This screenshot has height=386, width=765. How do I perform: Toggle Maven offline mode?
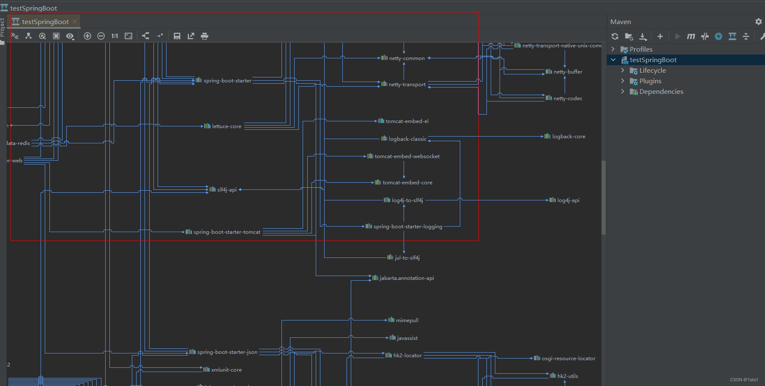click(705, 36)
